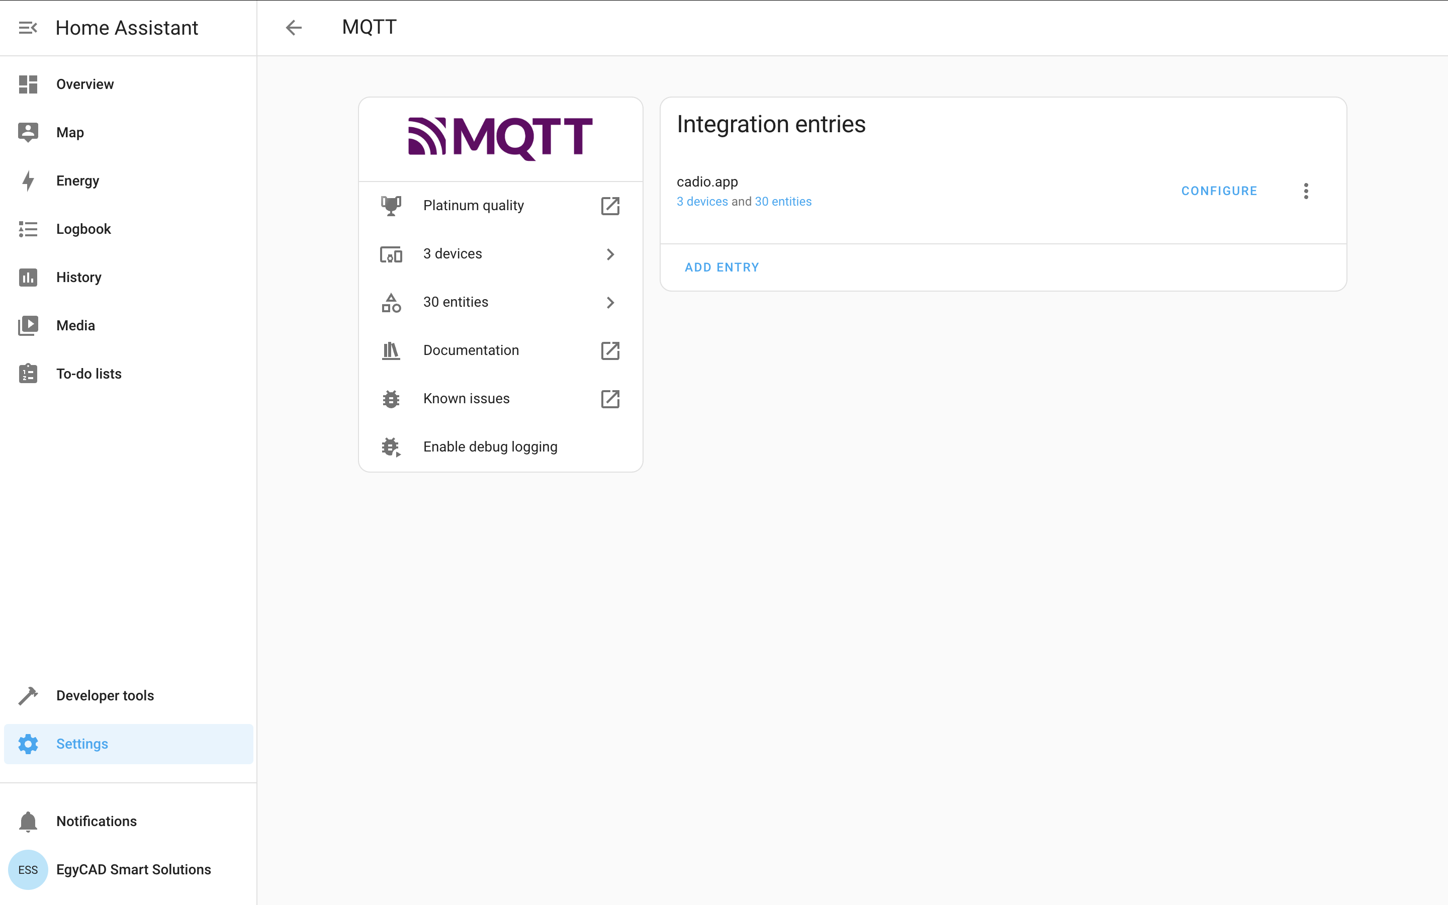Viewport: 1448px width, 905px height.
Task: Open the cadio.app three-dot menu
Action: [x=1306, y=191]
